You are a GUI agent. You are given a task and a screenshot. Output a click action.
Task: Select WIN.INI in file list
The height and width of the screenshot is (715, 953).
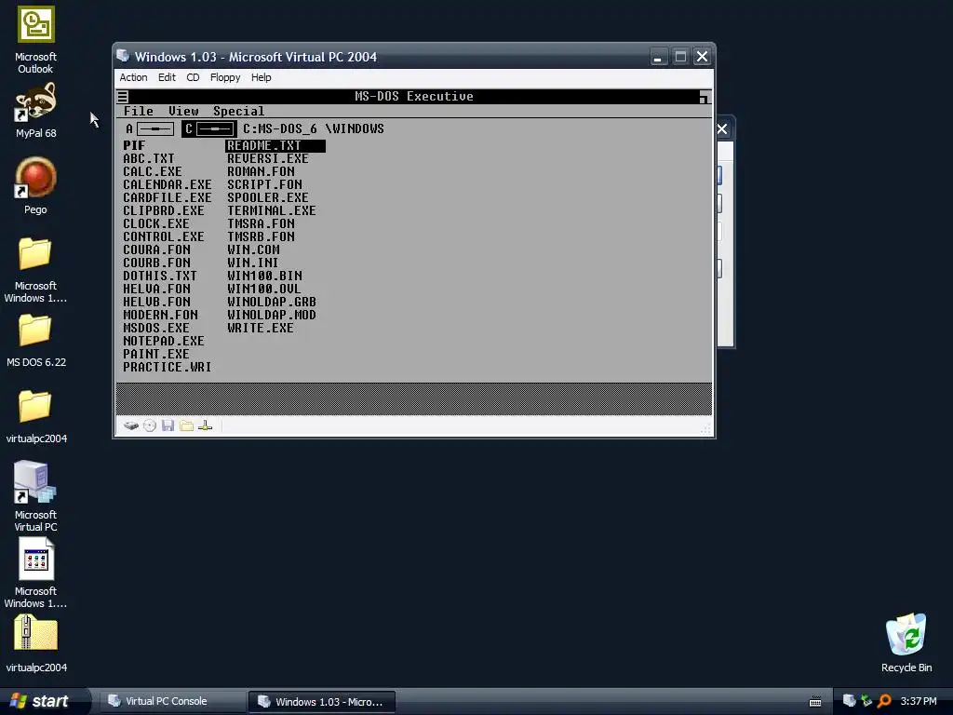253,263
